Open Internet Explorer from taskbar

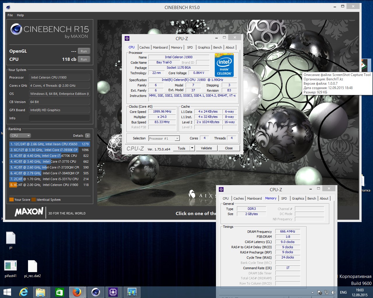(x=23, y=292)
